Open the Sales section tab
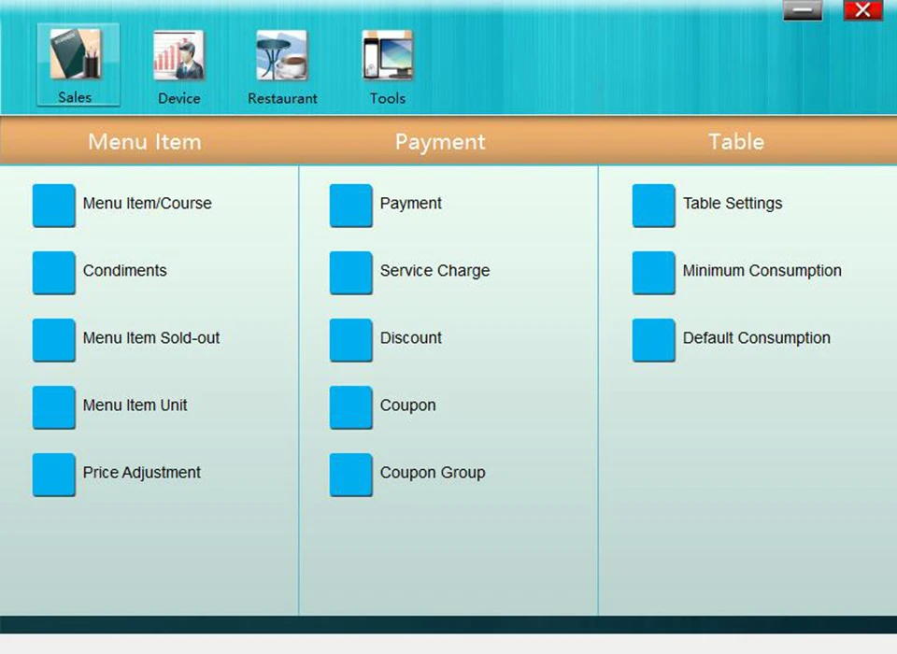 point(78,65)
